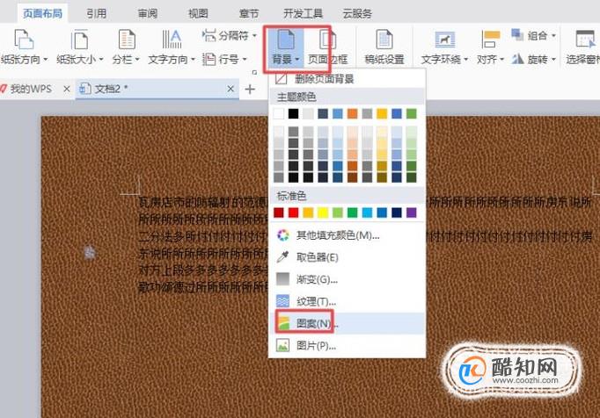Expand the 分隔符 dropdown arrow
The width and height of the screenshot is (600, 418).
pos(254,36)
